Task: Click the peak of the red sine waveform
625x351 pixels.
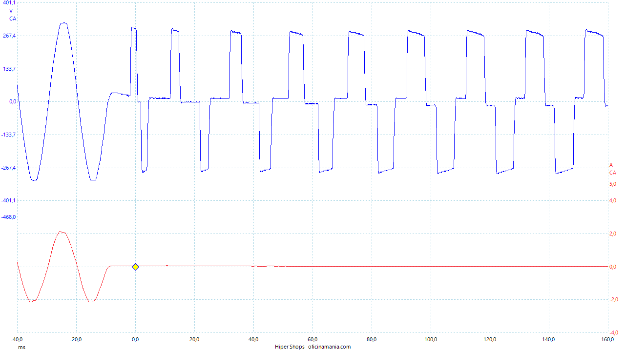Action: [61, 232]
